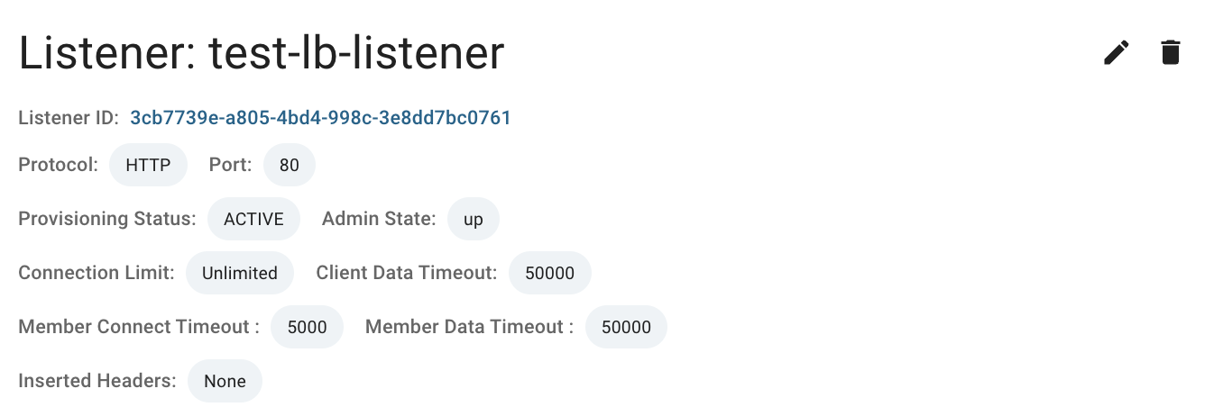Click the 'Protocol:' label

click(x=59, y=166)
